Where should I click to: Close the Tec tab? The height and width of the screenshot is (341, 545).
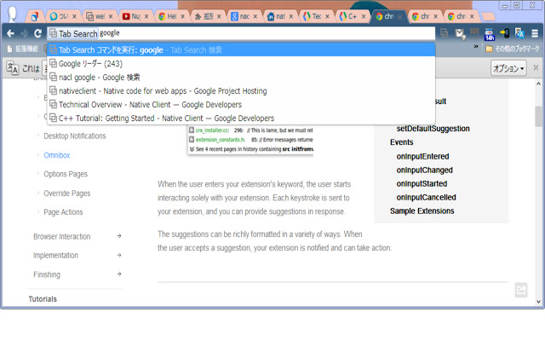coord(327,16)
